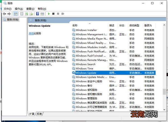168x122 pixels.
Task: Select Windows Media Player N... service
Action: (x=114, y=39)
